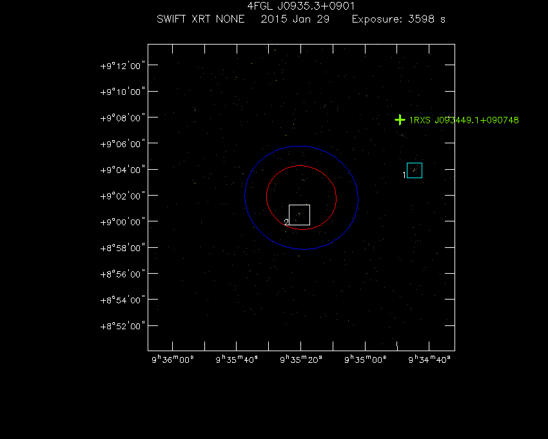Click the title text 4FGL J0935.3+0901

pos(301,6)
